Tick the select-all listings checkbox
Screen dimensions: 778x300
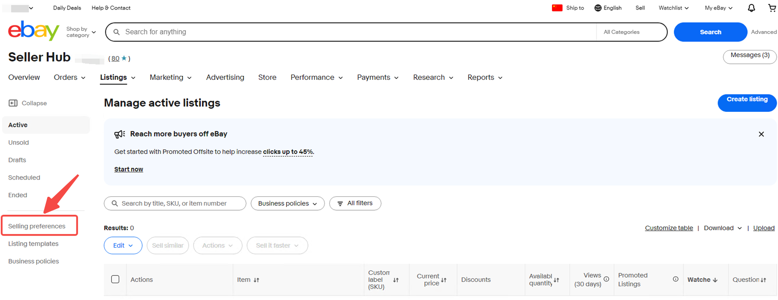point(115,279)
